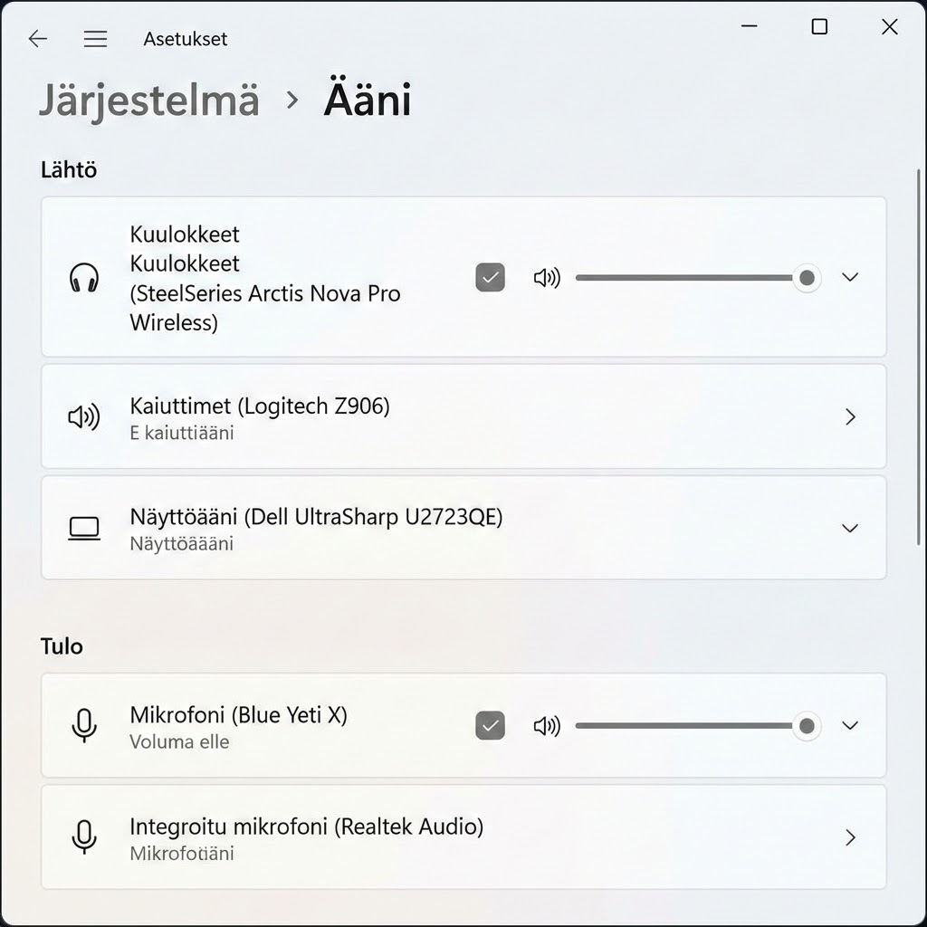This screenshot has height=927, width=927.
Task: Uncheck the Blue Yeti X microphone checkbox
Action: click(490, 725)
